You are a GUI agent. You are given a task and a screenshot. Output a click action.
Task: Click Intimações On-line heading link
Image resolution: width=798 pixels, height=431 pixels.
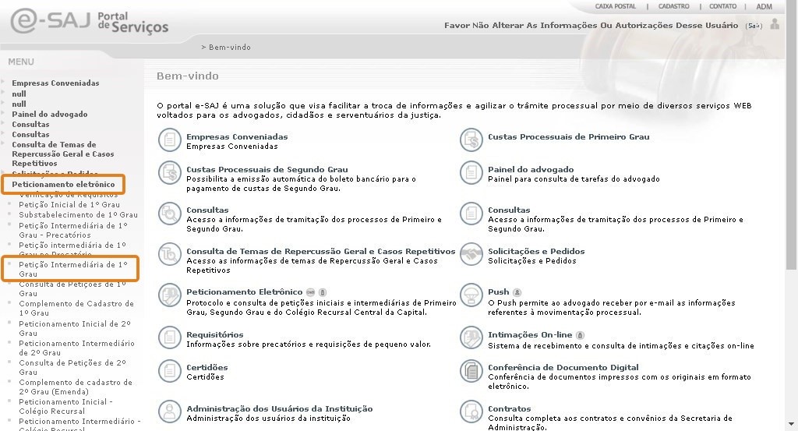[530, 335]
